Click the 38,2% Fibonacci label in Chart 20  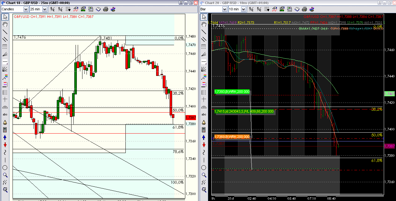[x=377, y=109]
